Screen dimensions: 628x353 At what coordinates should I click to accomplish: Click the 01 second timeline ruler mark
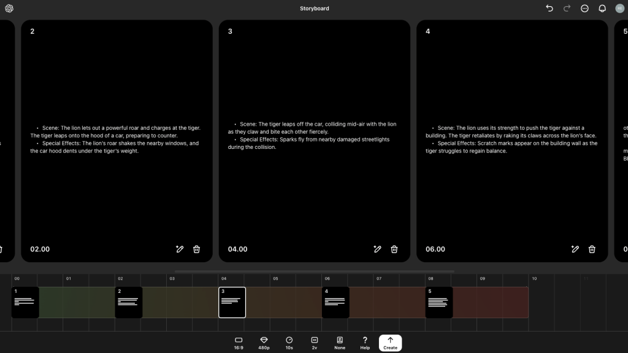(69, 279)
